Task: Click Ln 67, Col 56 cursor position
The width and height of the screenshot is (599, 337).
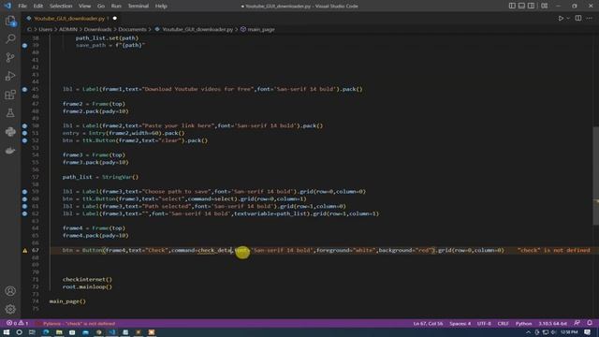Action: (428, 323)
